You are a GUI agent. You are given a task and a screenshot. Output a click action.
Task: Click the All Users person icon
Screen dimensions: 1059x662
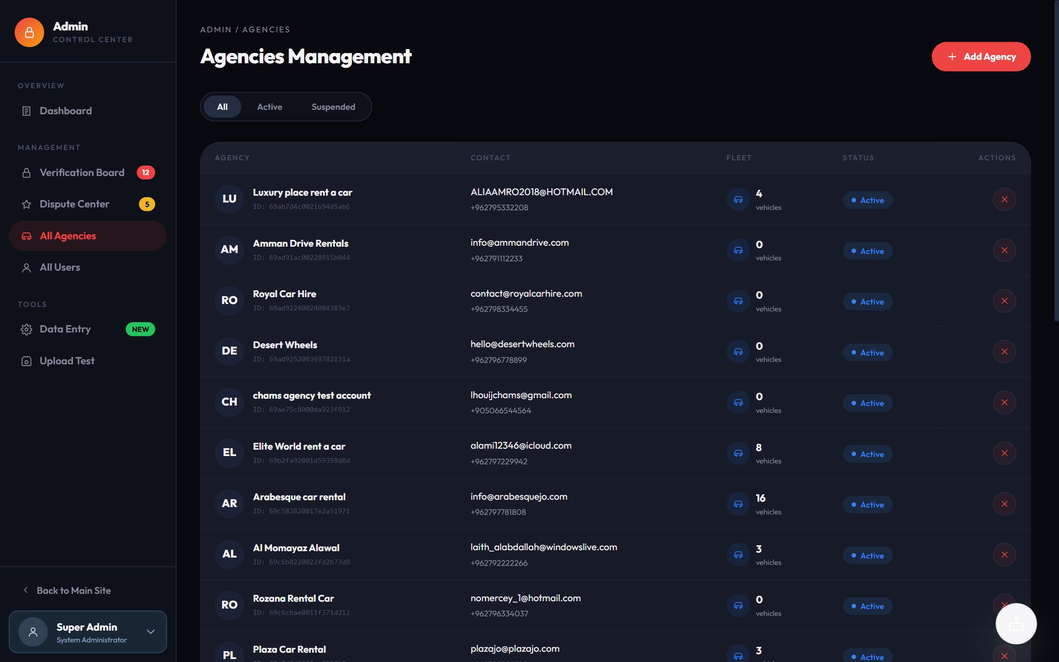(x=26, y=268)
